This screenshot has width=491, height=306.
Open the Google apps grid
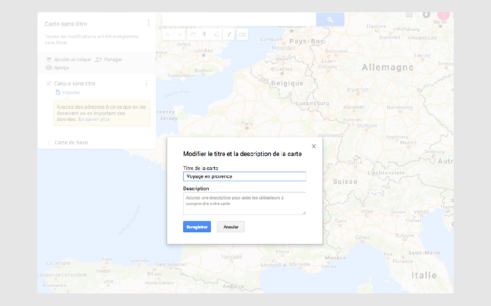pos(409,15)
